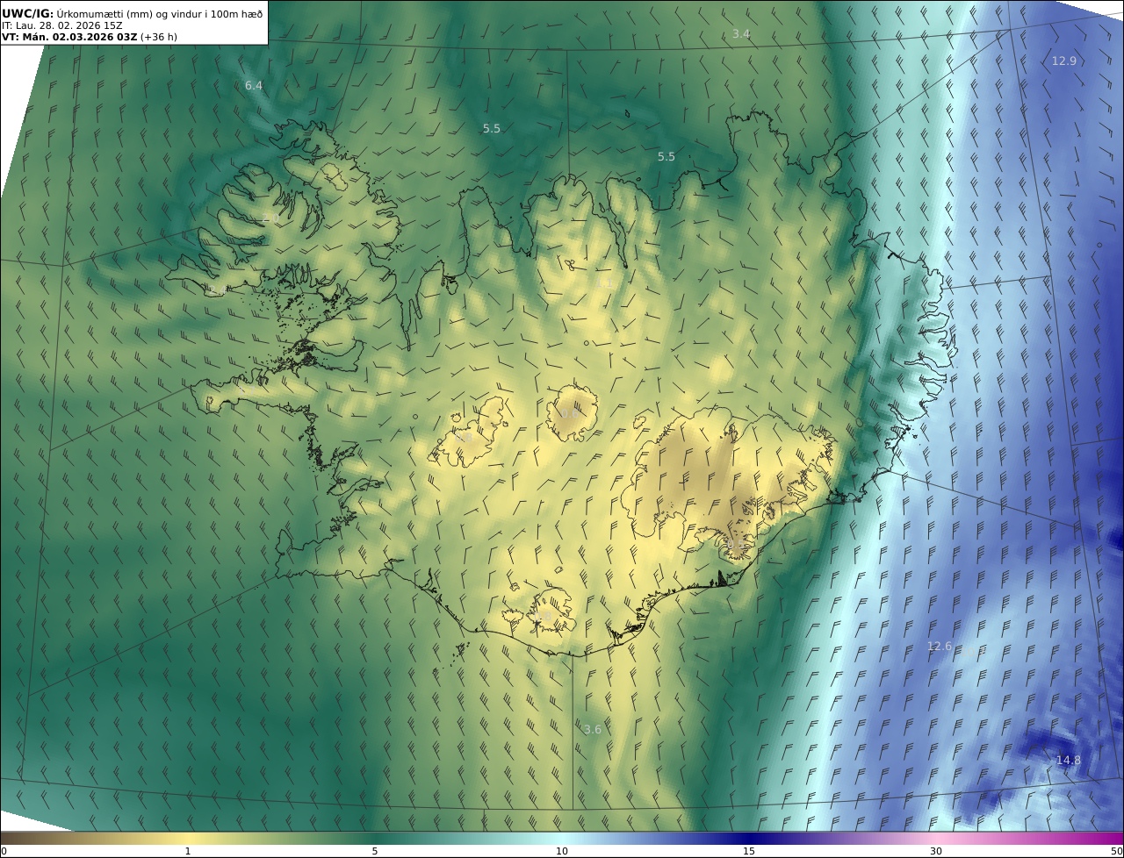Click the "10" tick label on the color scale
The height and width of the screenshot is (858, 1124).
(562, 851)
